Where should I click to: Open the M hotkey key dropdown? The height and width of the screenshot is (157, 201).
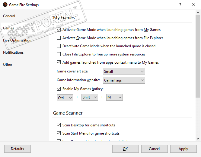pos(114,97)
